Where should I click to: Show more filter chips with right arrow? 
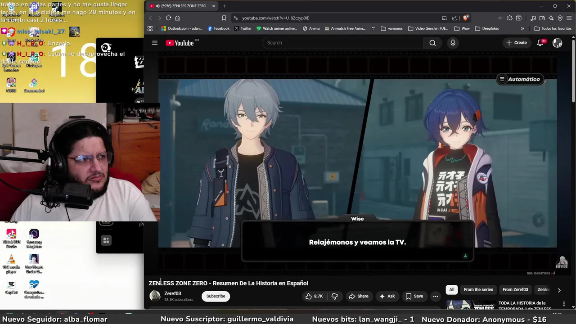(559, 290)
